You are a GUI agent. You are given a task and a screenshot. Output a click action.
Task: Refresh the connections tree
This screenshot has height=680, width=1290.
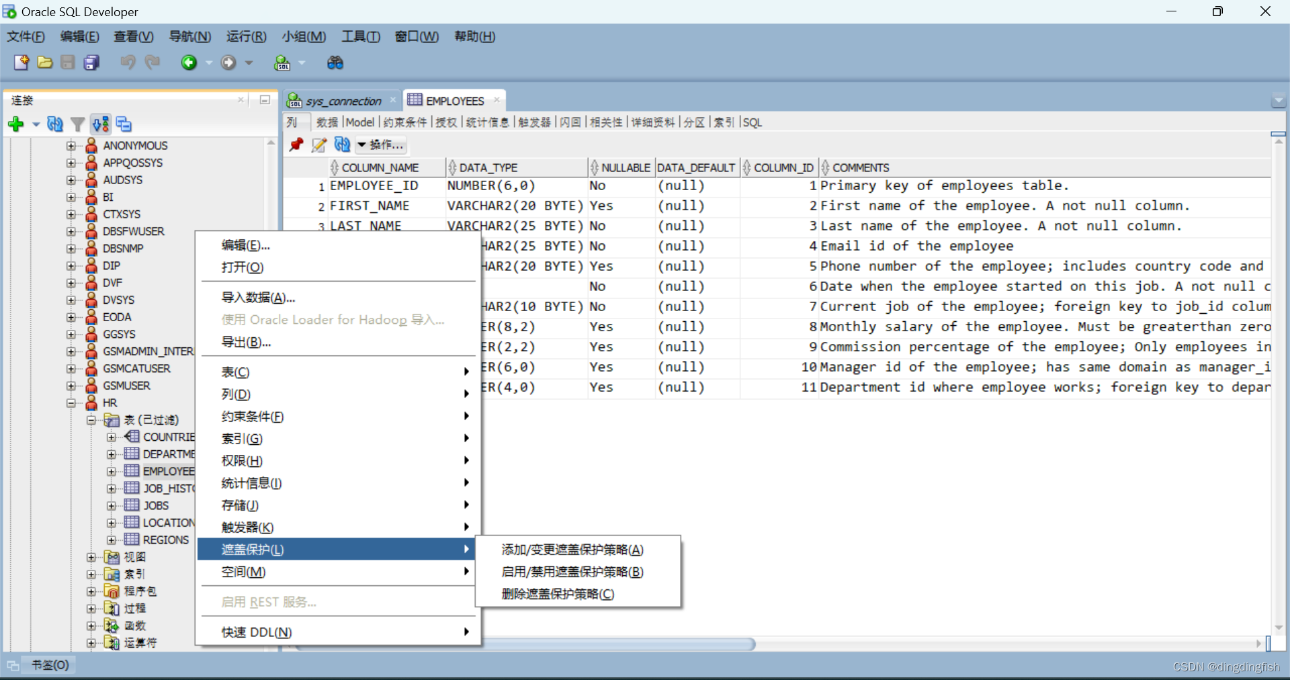55,124
